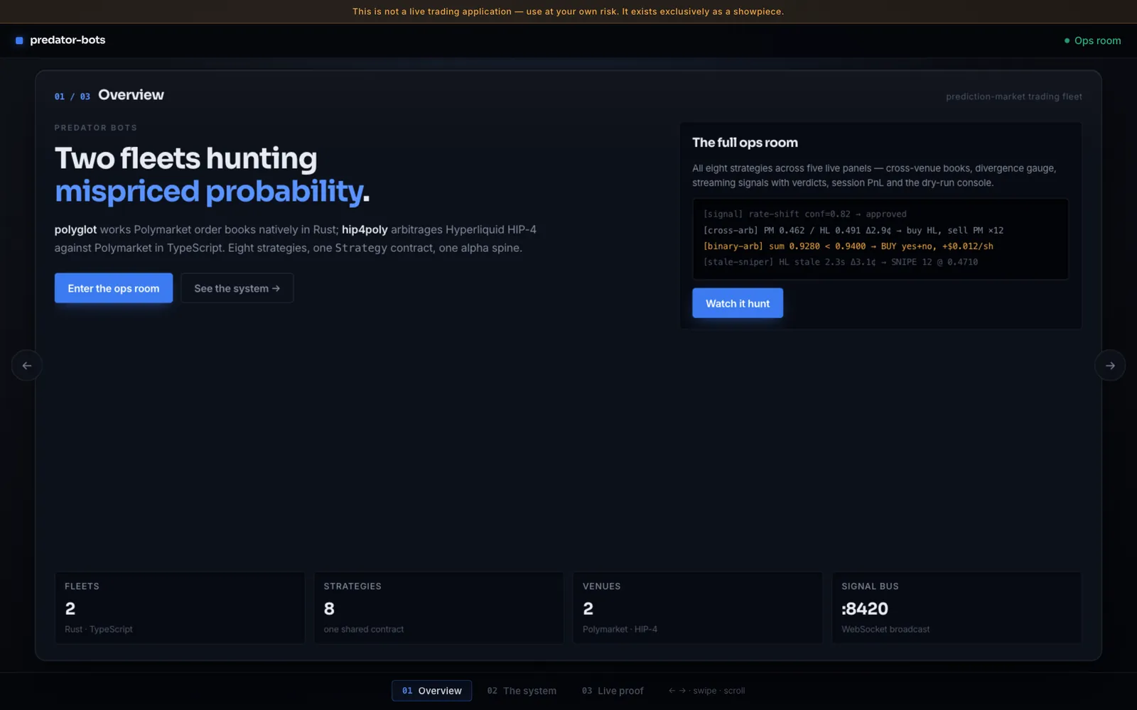Click the mispriced probability headline text
The image size is (1137, 710).
coord(209,192)
